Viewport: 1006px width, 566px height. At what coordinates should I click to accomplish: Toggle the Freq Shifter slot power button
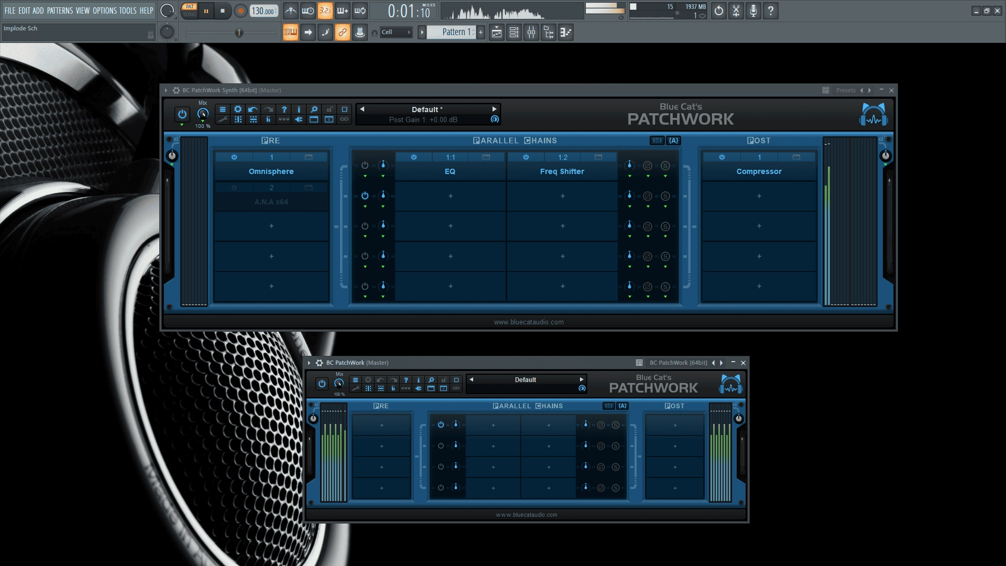click(x=526, y=157)
